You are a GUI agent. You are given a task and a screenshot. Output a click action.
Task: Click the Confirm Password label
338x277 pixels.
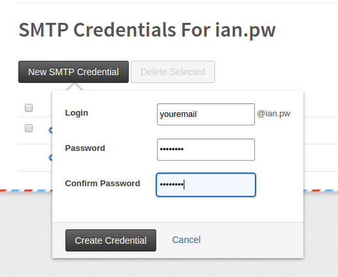tap(103, 184)
